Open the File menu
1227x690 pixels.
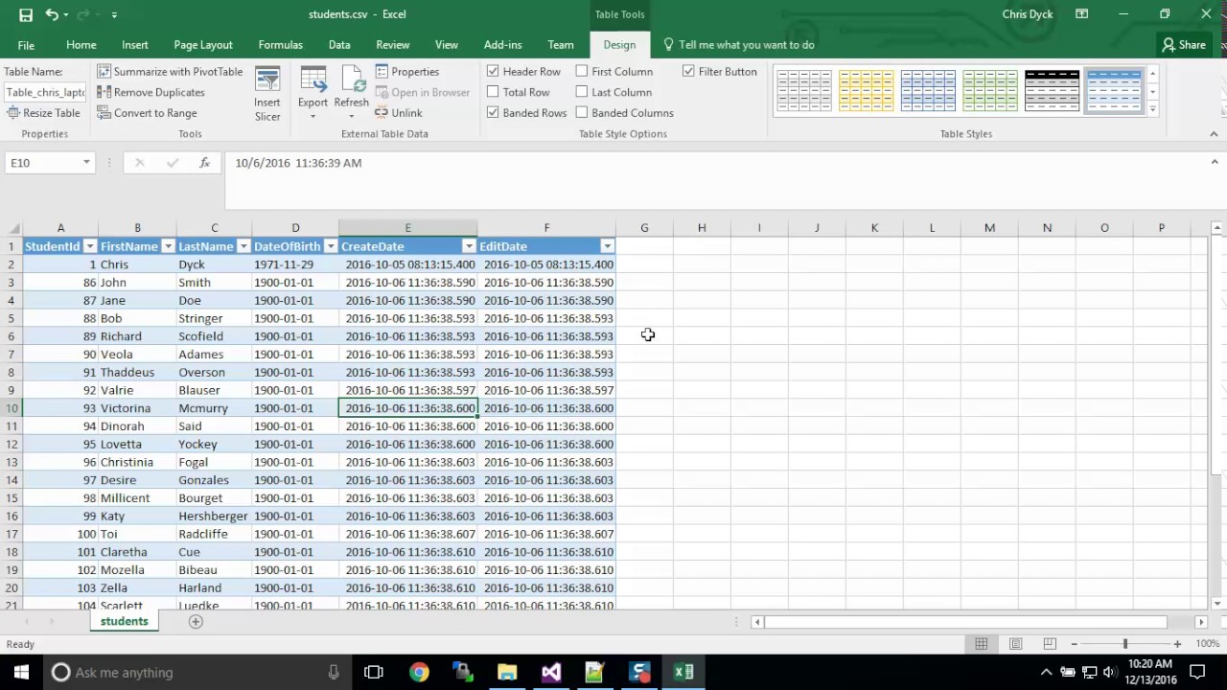(26, 45)
